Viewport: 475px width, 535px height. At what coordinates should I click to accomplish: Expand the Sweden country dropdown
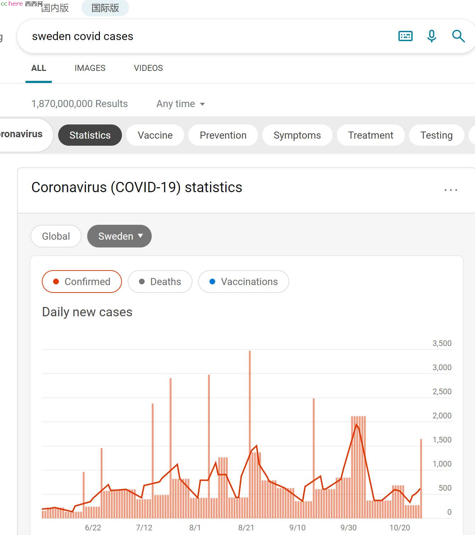119,236
